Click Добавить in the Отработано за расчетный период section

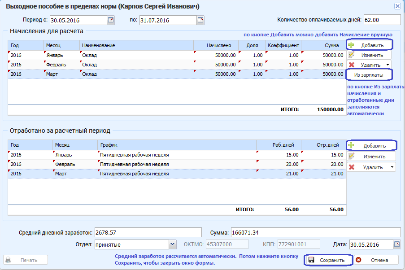click(x=371, y=145)
